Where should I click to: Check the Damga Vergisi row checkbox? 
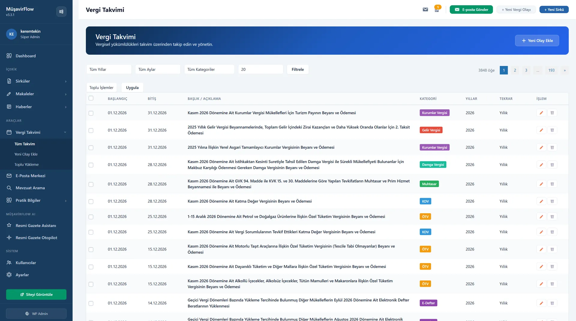tap(91, 165)
